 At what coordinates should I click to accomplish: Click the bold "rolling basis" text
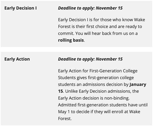tap(71, 40)
